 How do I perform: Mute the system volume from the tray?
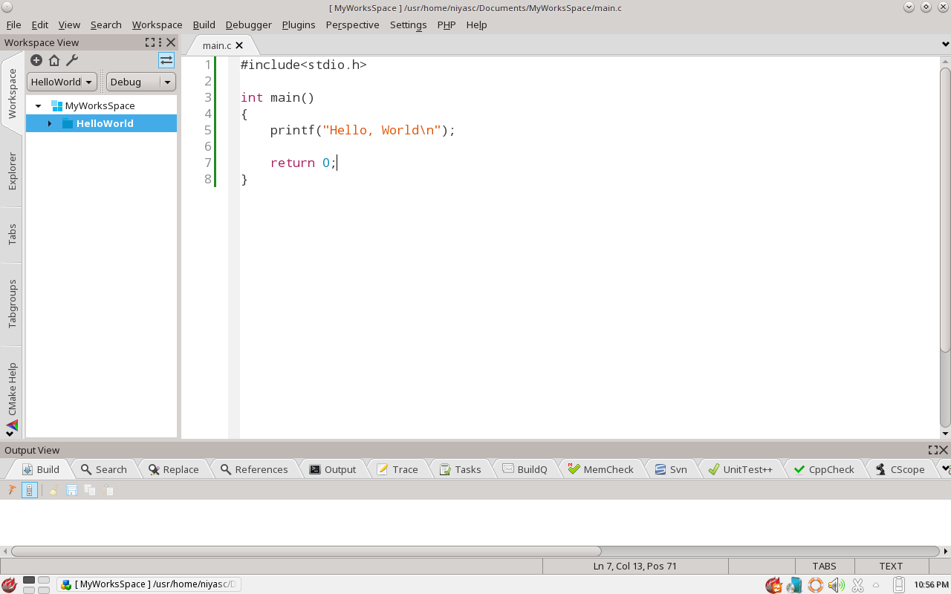(x=837, y=585)
